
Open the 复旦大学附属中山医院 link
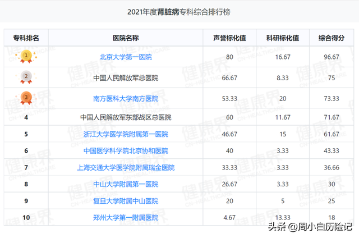point(126,201)
